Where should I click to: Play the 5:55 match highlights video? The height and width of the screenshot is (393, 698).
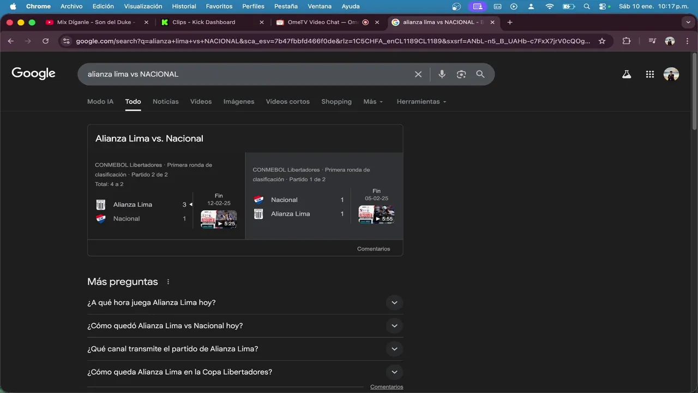point(376,215)
